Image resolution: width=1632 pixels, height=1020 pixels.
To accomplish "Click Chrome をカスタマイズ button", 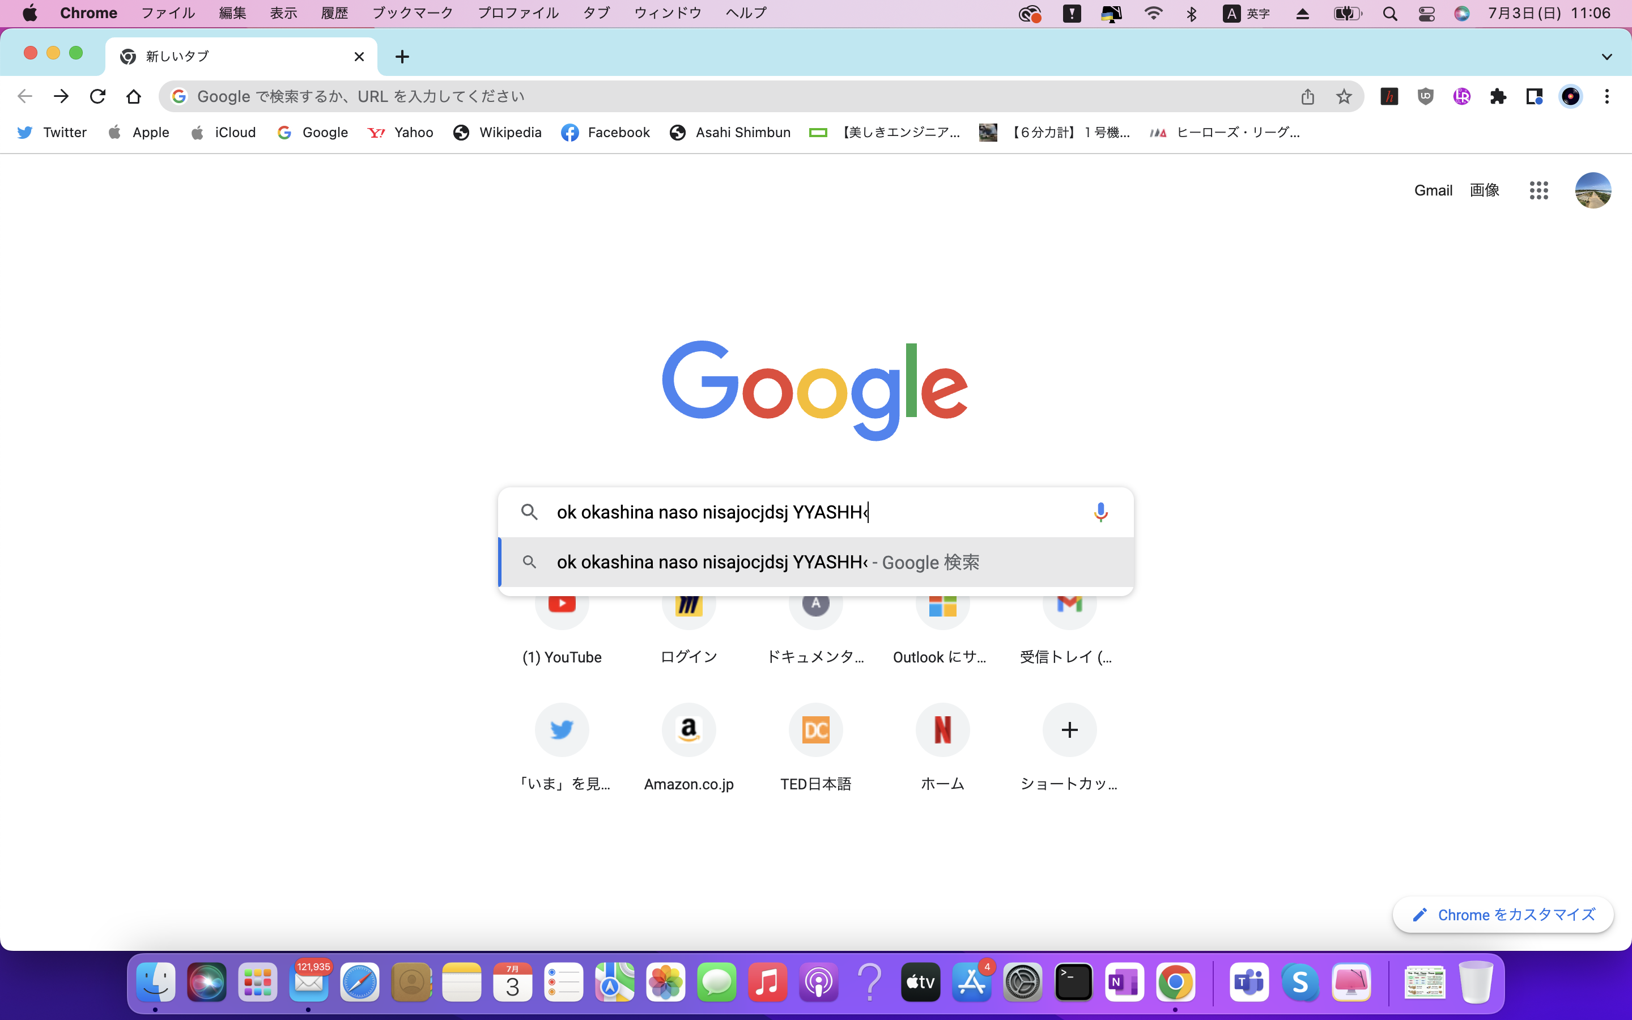I will pos(1503,915).
